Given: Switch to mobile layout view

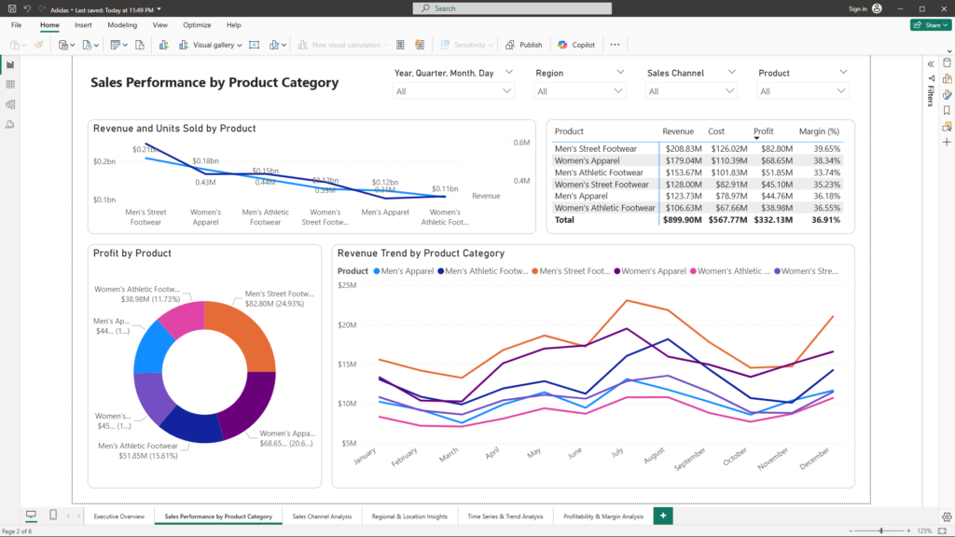Looking at the screenshot, I should click(52, 516).
